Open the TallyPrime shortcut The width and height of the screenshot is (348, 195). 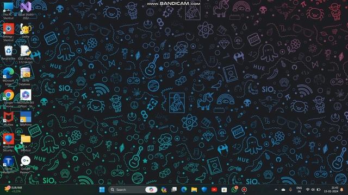click(x=26, y=119)
